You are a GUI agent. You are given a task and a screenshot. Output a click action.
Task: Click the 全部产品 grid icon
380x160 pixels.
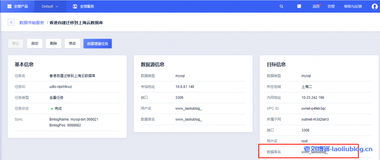10,6
